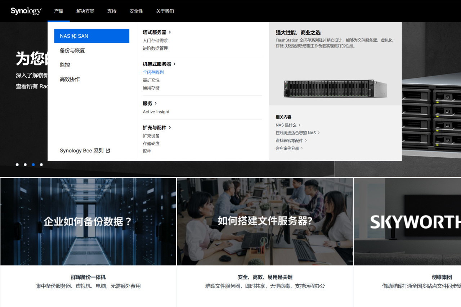The width and height of the screenshot is (461, 307).
Task: Click the FlashStation rack server image
Action: tap(335, 88)
